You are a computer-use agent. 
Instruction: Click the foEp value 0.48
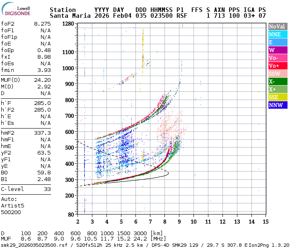point(44,50)
